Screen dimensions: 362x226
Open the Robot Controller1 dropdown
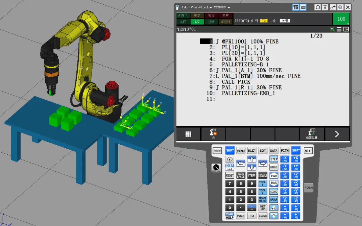tap(196, 7)
